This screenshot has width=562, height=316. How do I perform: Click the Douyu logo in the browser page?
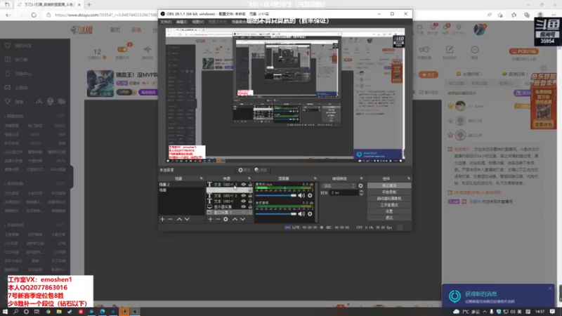pos(81,29)
